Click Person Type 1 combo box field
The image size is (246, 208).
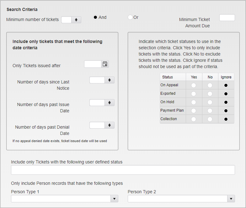[61, 199]
